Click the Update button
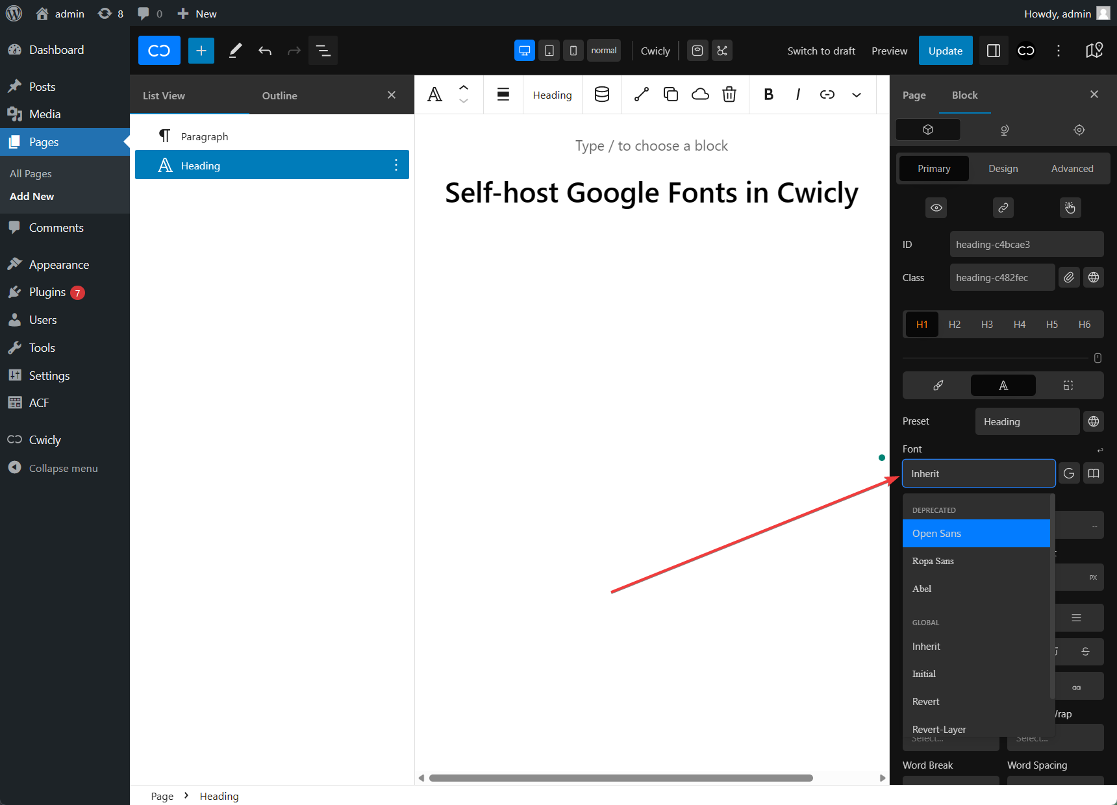Viewport: 1117px width, 805px height. [946, 51]
